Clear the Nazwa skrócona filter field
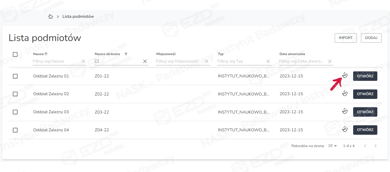 pos(145,61)
